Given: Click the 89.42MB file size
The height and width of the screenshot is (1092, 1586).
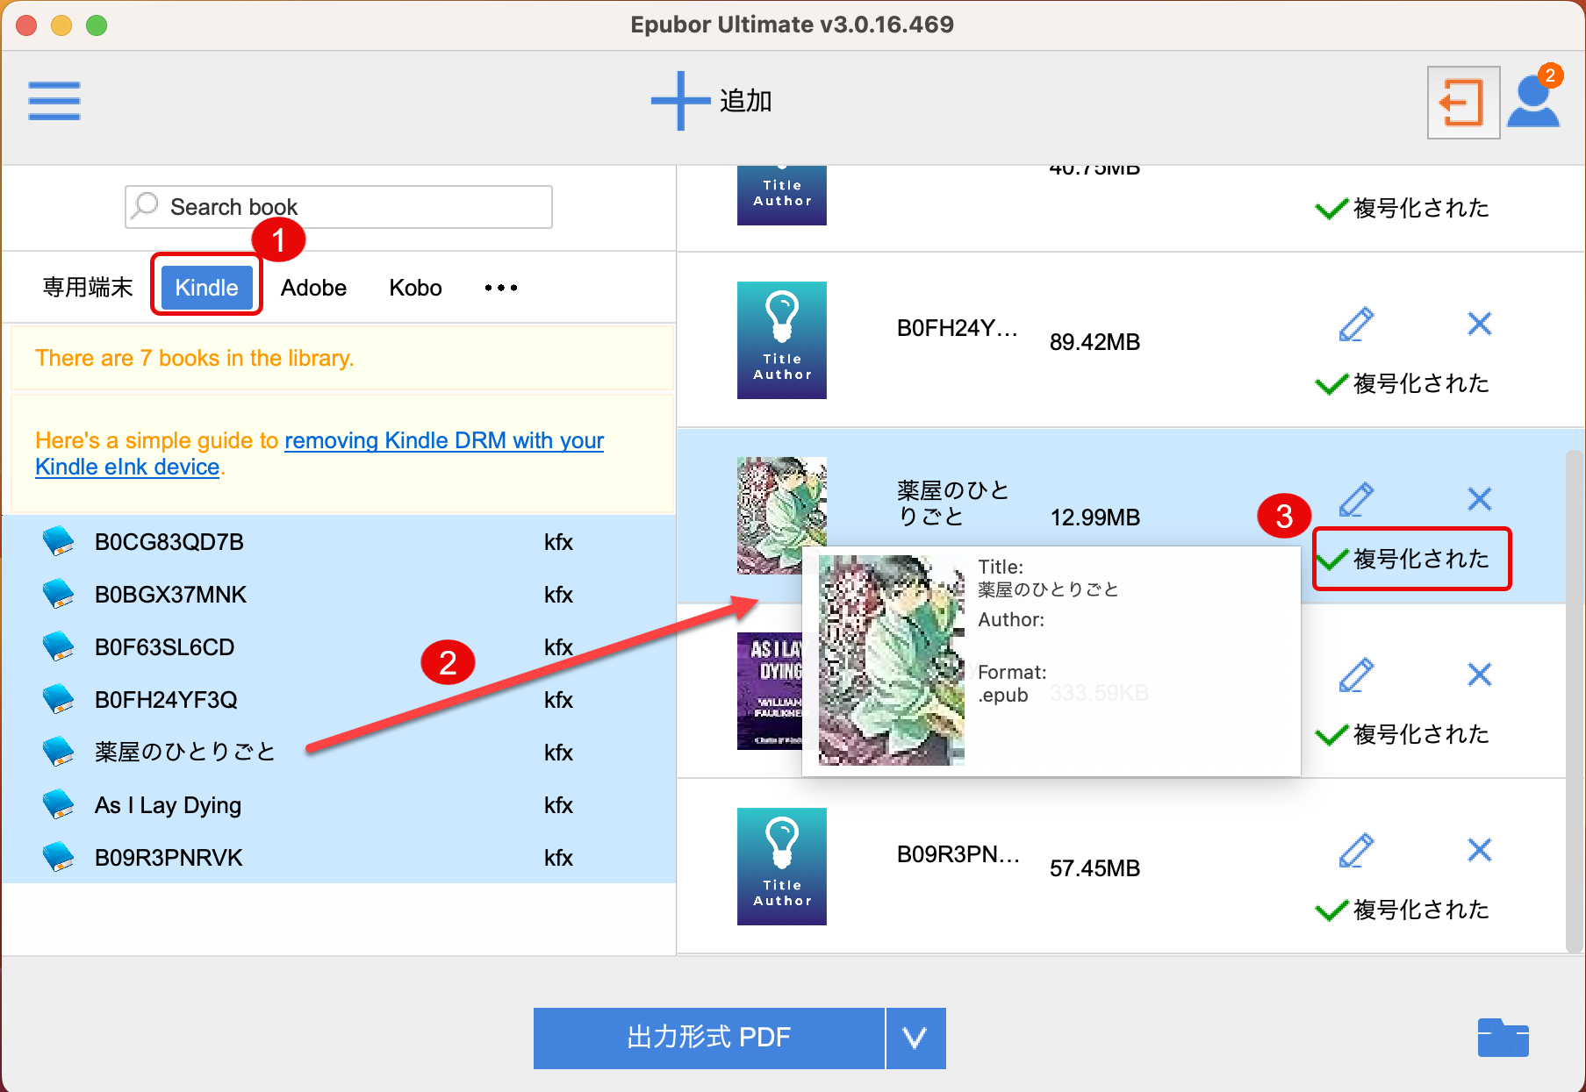Looking at the screenshot, I should click(1094, 342).
